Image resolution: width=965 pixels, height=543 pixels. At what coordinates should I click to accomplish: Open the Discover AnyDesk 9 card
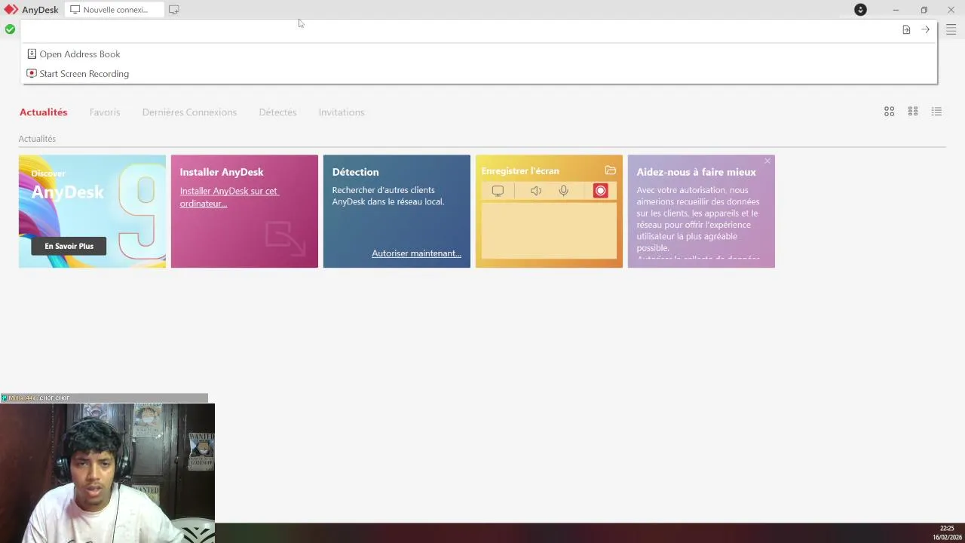[92, 211]
